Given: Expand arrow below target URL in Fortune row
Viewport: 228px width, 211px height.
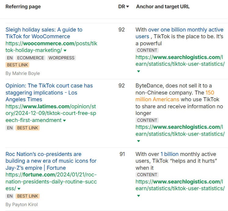Looking at the screenshot, I should pos(139,196).
